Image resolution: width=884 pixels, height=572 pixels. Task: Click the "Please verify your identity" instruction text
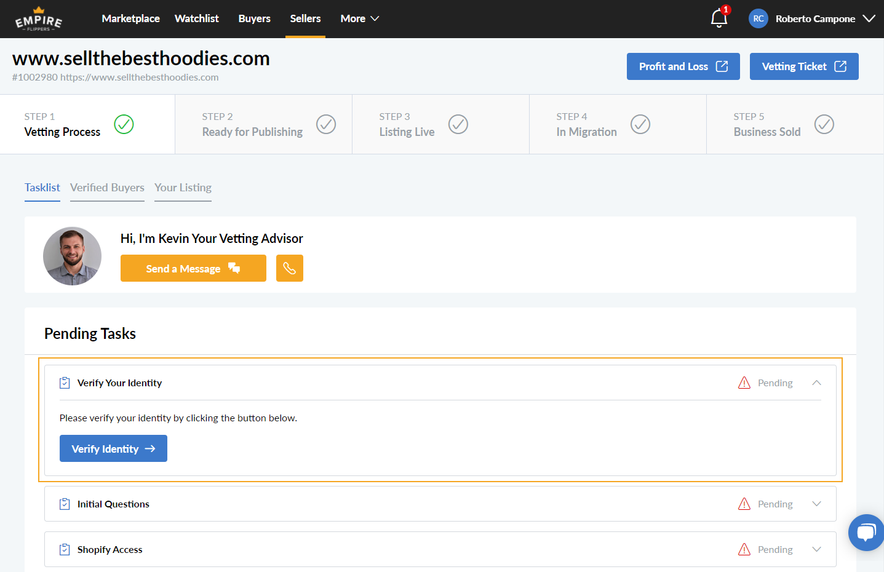178,418
